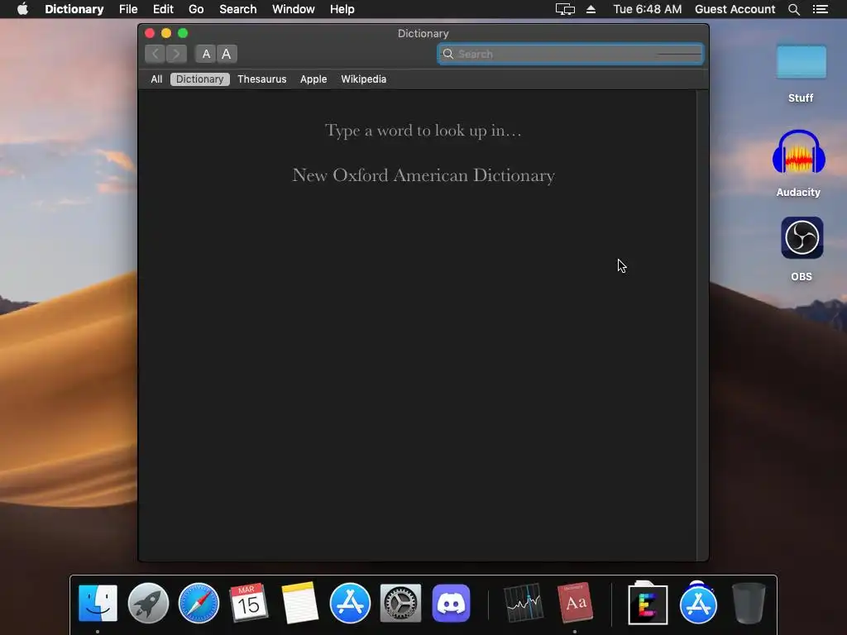
Task: Increase text size with large A button
Action: point(227,54)
